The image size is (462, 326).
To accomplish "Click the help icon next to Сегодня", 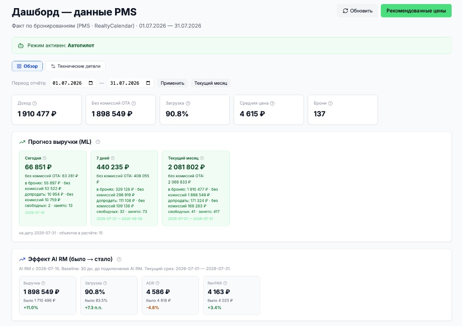I will [x=45, y=158].
